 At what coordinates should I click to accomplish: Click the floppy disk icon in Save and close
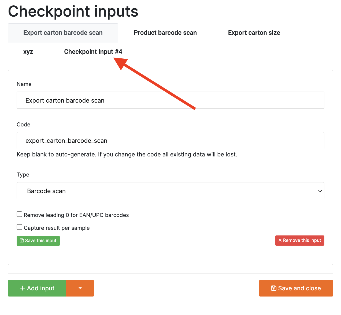point(273,288)
